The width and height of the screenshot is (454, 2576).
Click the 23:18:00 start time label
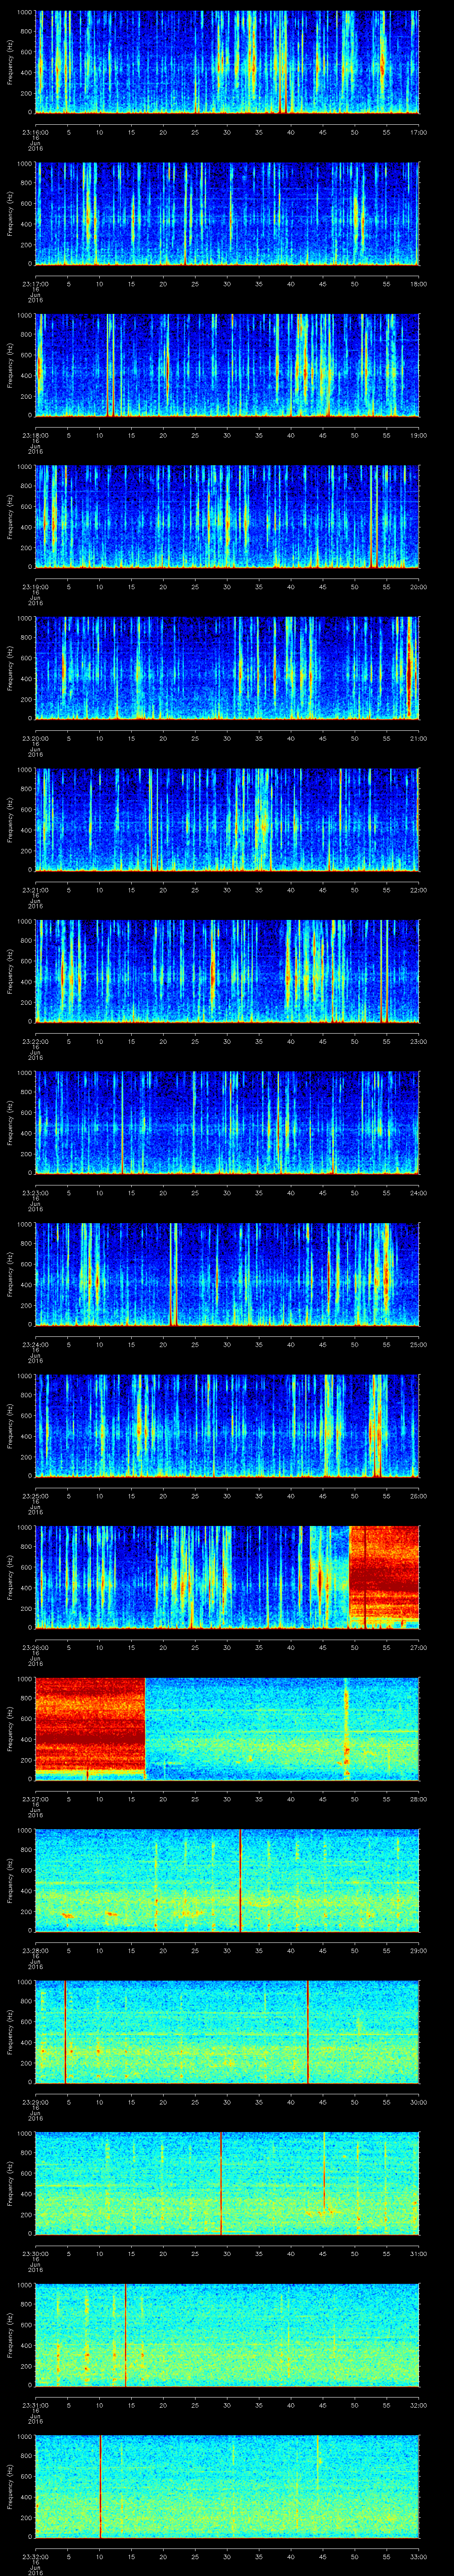[35, 435]
